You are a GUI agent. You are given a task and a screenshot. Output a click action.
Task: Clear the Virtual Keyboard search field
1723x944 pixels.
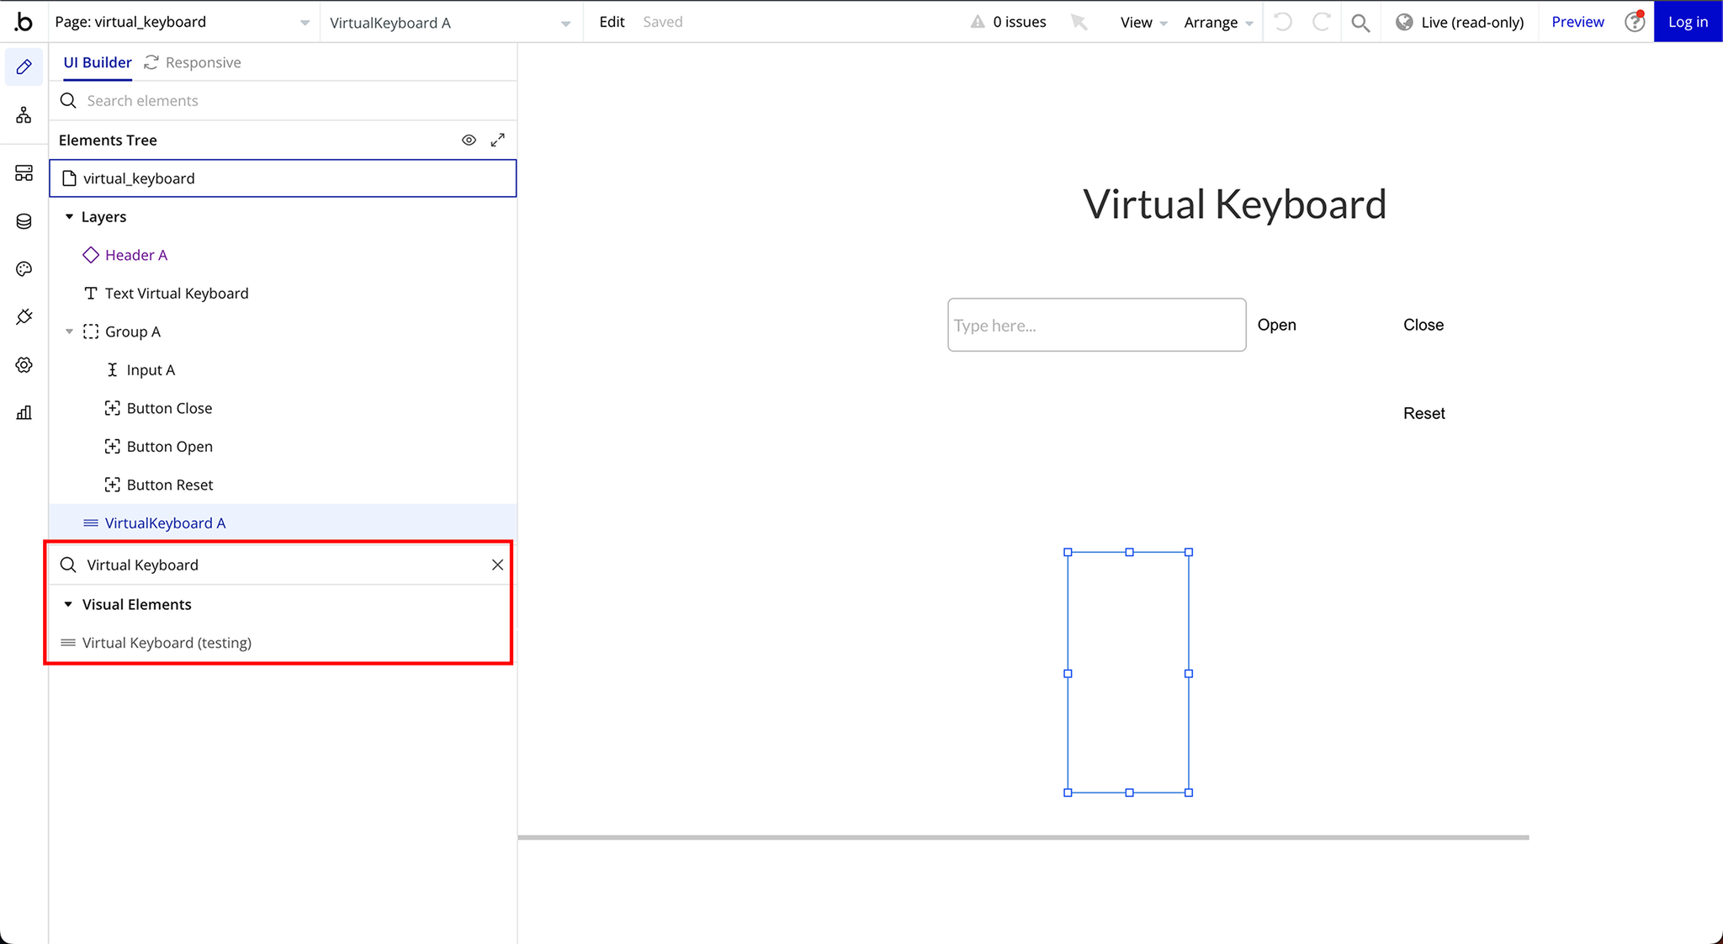[x=497, y=565]
